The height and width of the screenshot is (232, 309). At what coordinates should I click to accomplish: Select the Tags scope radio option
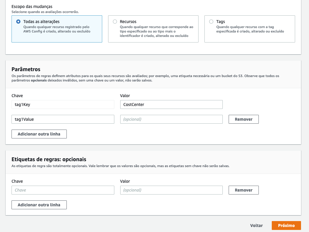[x=211, y=22]
